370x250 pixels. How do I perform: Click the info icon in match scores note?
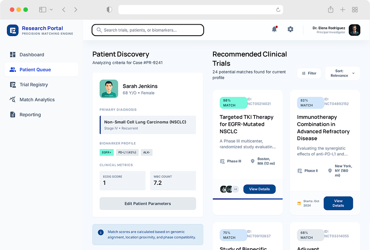(x=101, y=232)
